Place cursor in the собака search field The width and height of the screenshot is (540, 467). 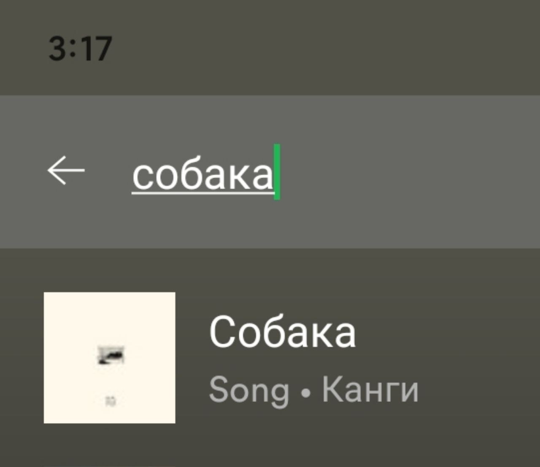270,172
